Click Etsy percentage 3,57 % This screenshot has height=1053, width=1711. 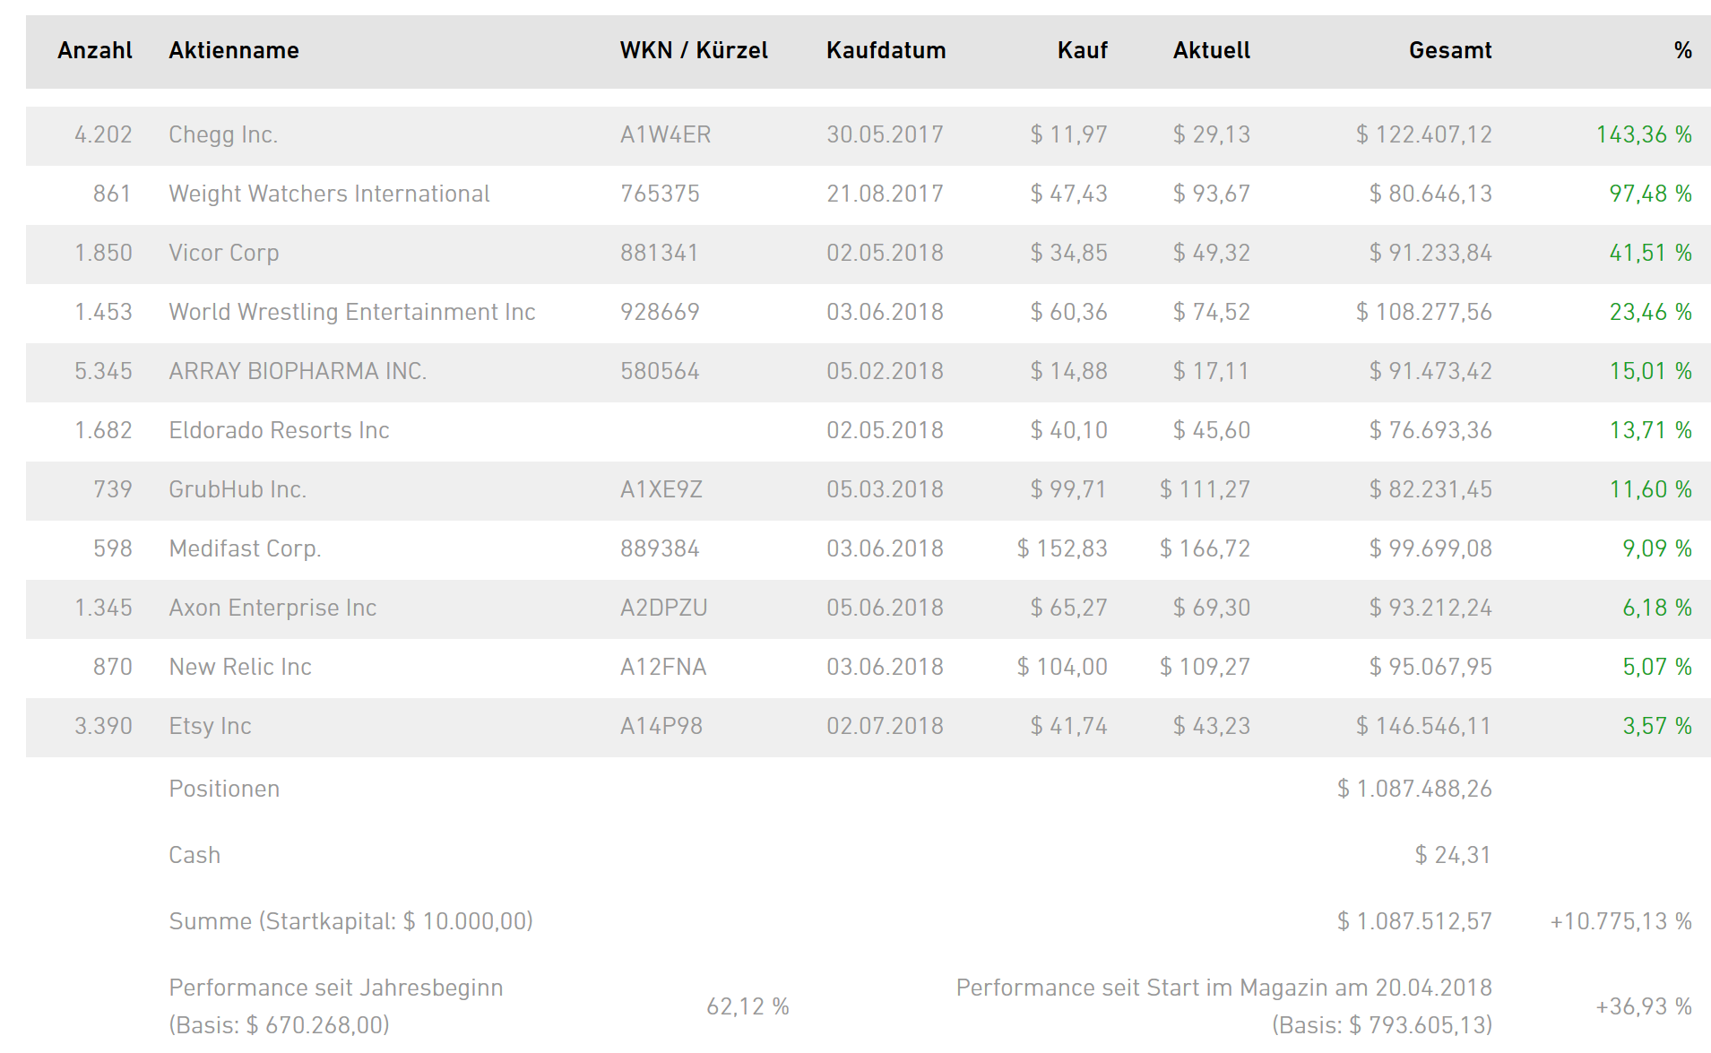[1657, 726]
